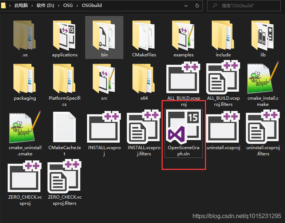Click the address bar folder icon

point(3,5)
